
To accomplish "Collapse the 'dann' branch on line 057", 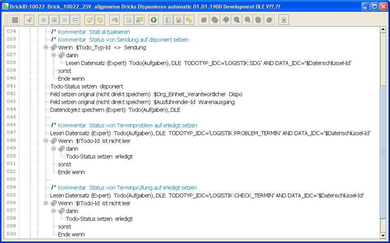I will [53, 211].
